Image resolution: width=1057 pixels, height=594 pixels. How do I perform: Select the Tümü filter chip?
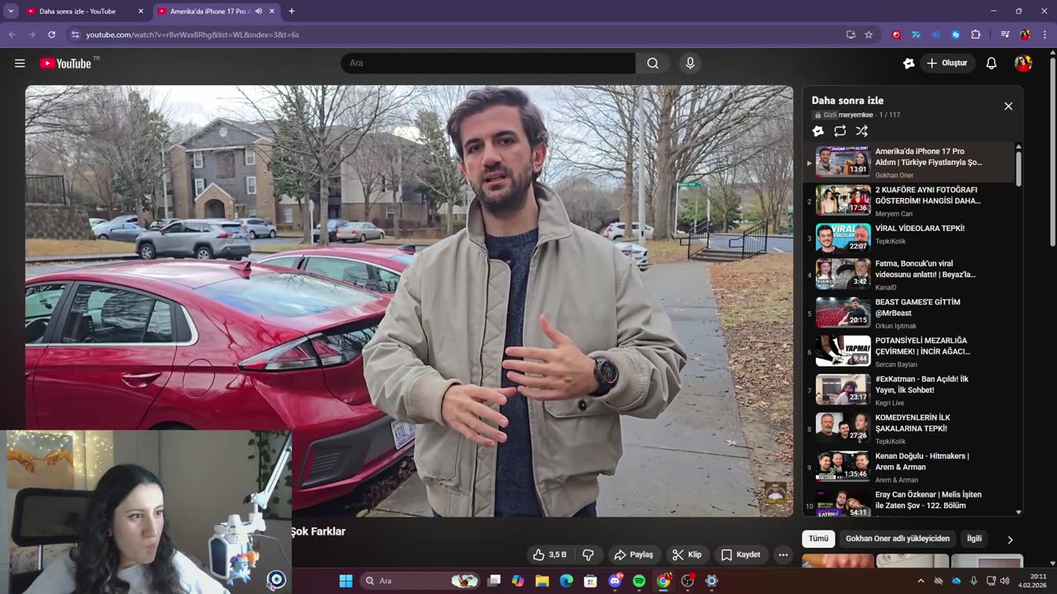pyautogui.click(x=818, y=539)
